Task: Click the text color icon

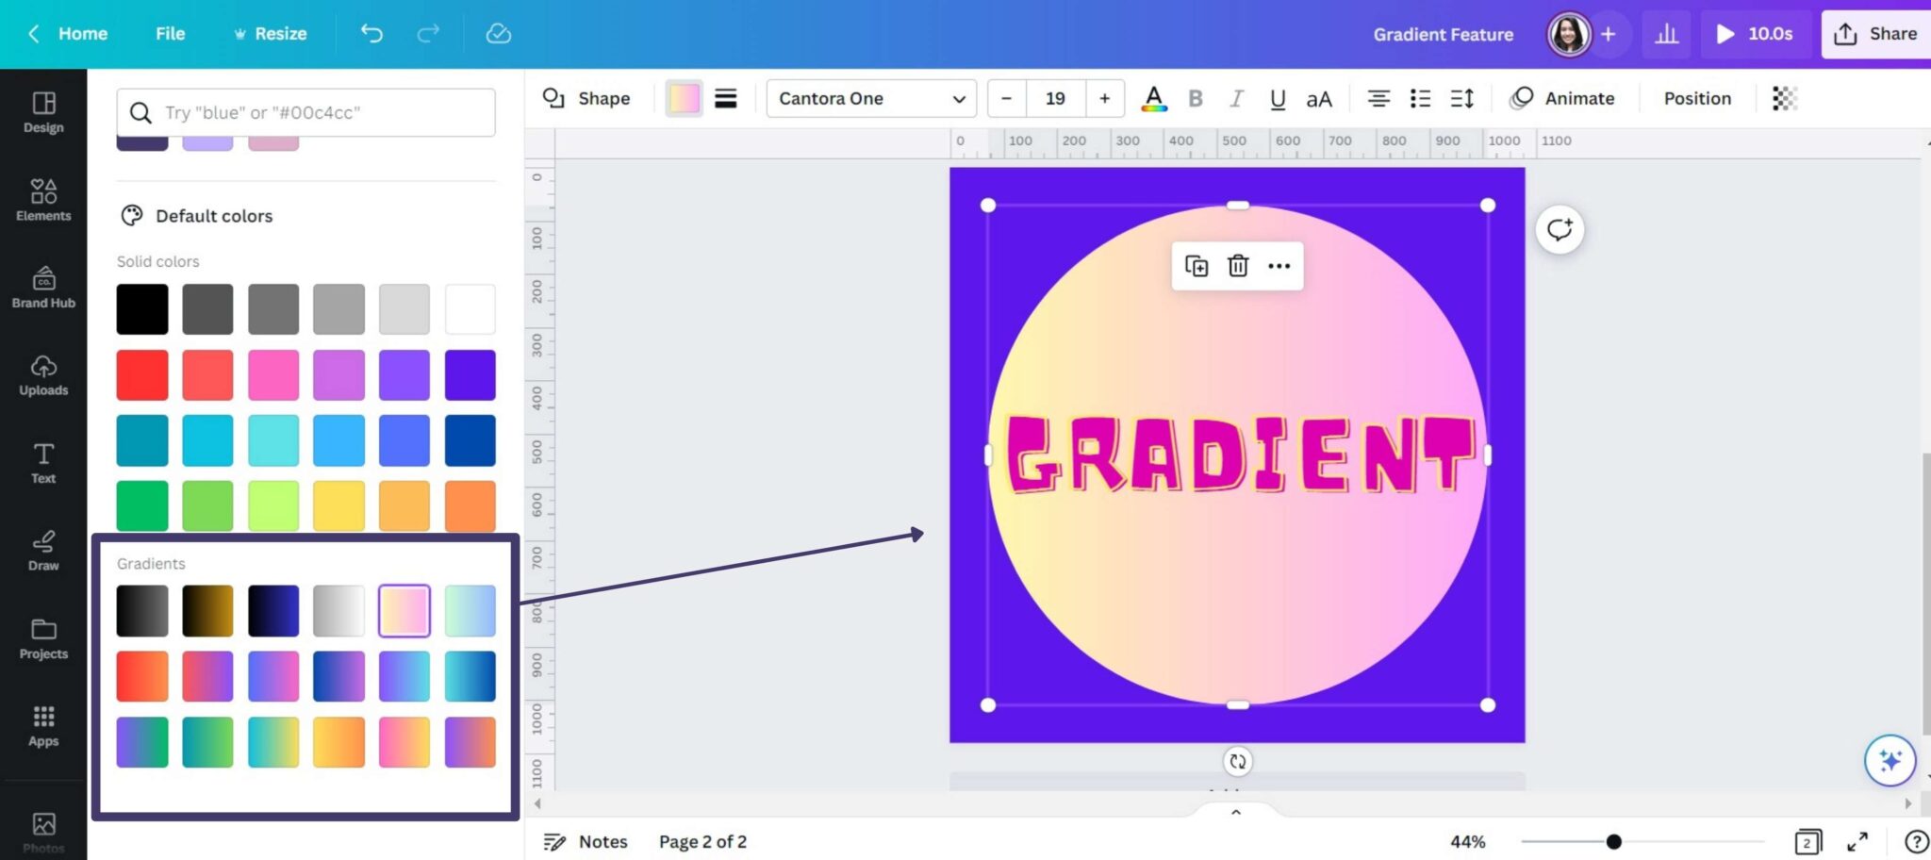Action: click(1153, 98)
